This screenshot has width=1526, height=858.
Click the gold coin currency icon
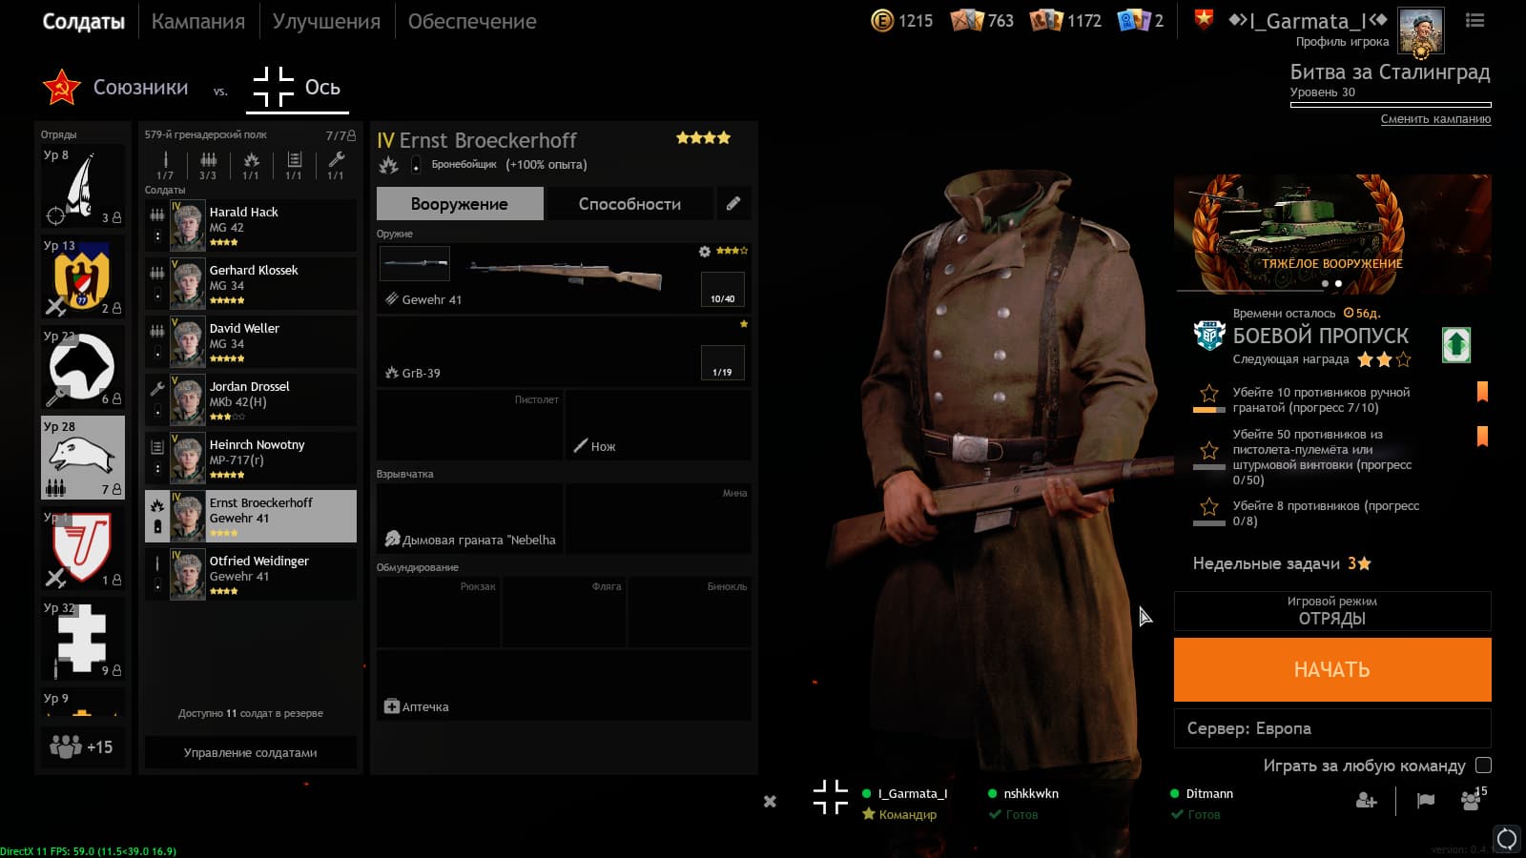click(x=882, y=20)
